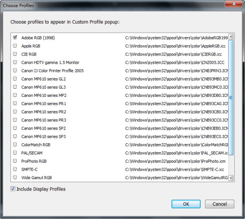The height and width of the screenshot is (219, 245).
Task: Select the SMPTE-C profile checkbox
Action: click(x=15, y=169)
